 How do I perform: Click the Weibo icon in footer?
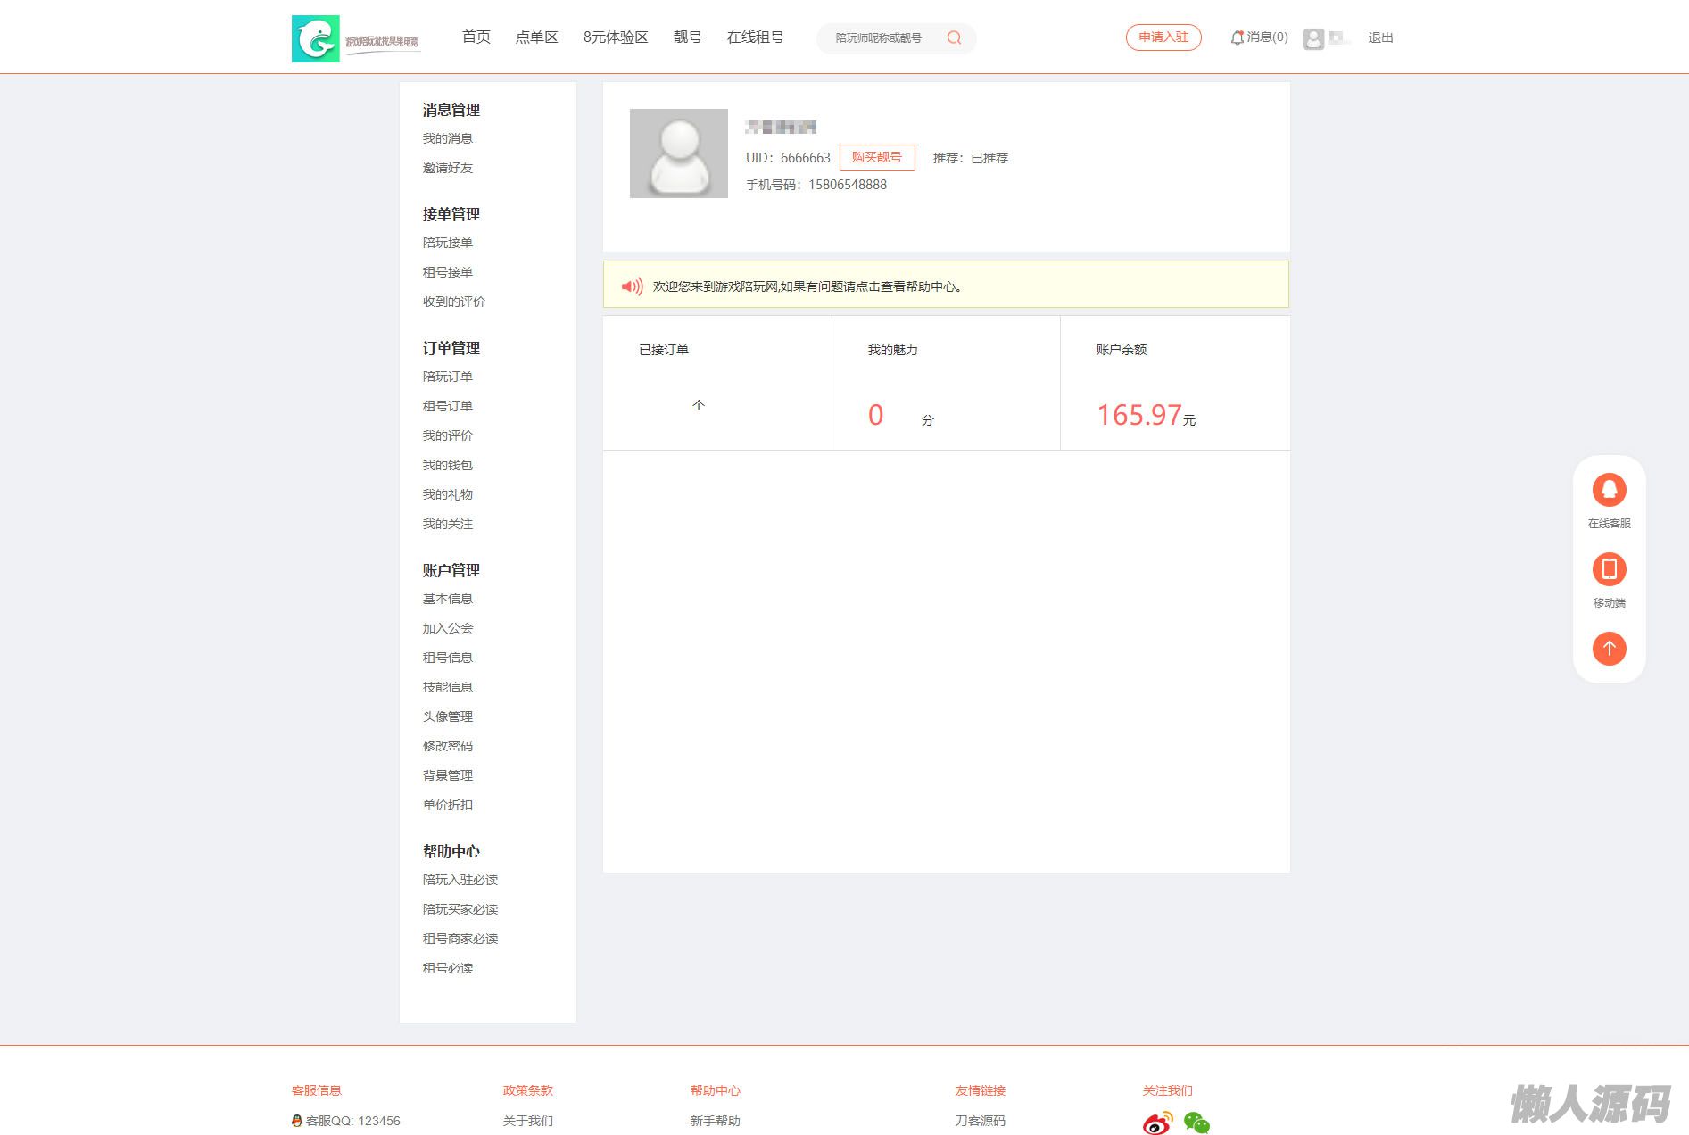tap(1157, 1123)
